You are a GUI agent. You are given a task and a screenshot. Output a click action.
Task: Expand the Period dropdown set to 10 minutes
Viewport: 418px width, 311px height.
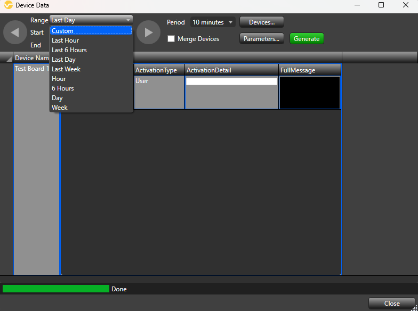tap(213, 22)
